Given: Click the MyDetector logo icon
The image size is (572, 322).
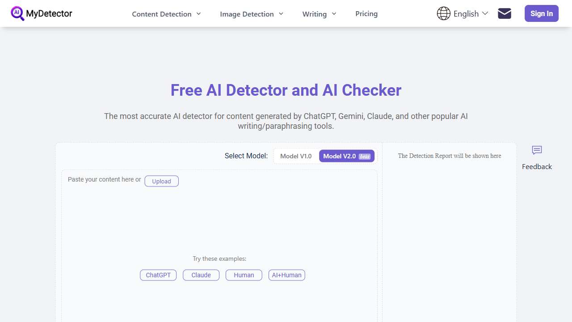Looking at the screenshot, I should tap(18, 13).
